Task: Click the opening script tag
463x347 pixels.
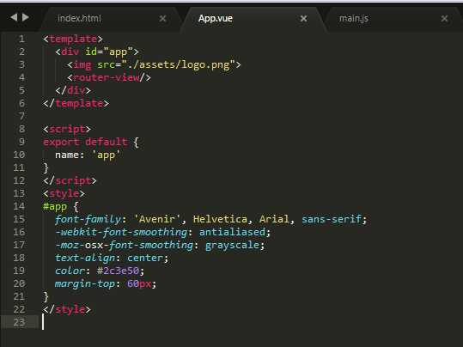Action: (x=67, y=129)
